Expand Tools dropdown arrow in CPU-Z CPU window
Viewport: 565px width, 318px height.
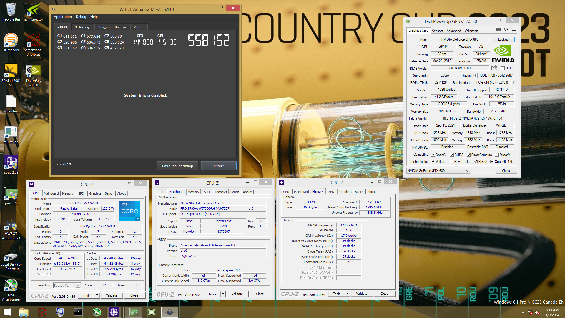pyautogui.click(x=97, y=295)
